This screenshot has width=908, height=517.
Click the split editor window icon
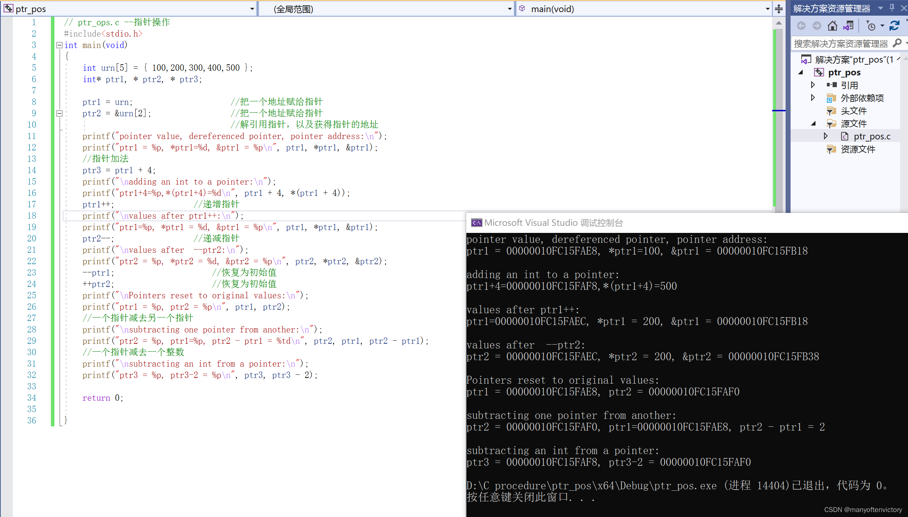click(x=779, y=9)
